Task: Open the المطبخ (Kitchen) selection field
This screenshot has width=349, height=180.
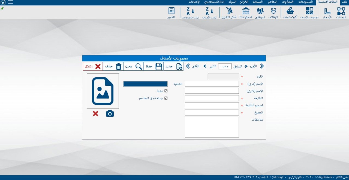Action: click(x=212, y=113)
